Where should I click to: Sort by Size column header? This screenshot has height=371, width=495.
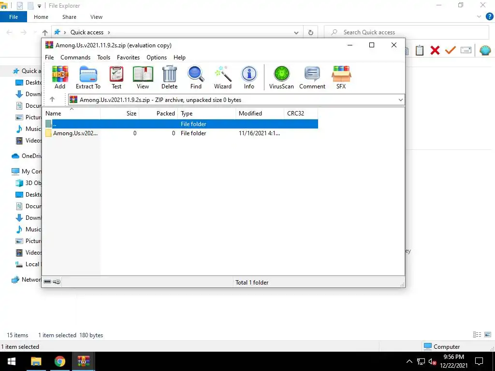tap(120, 113)
